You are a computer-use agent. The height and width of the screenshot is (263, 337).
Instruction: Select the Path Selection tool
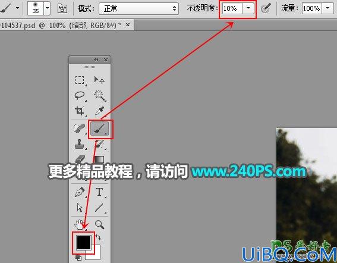pyautogui.click(x=80, y=208)
